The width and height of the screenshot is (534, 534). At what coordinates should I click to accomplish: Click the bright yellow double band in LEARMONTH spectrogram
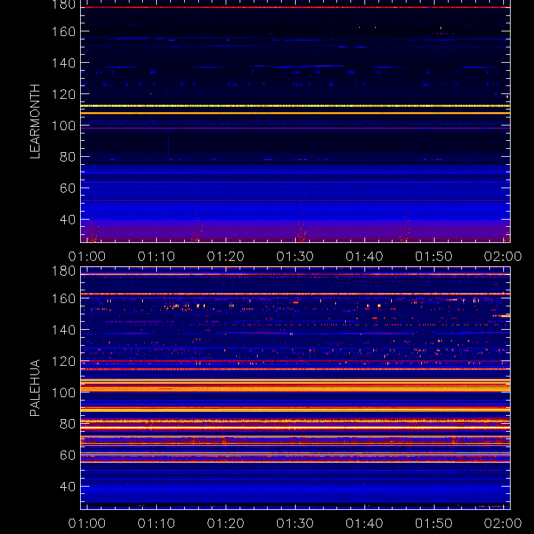[295, 109]
